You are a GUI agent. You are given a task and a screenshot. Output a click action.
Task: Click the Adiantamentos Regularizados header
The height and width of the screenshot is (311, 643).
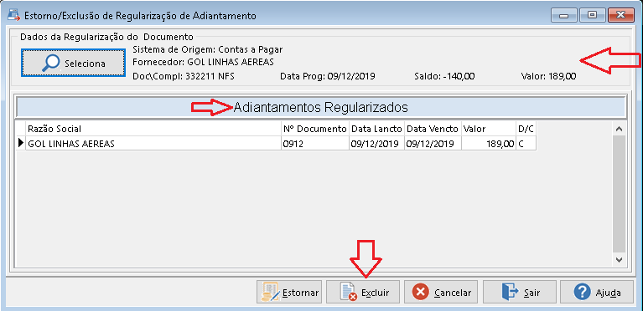coord(321,107)
